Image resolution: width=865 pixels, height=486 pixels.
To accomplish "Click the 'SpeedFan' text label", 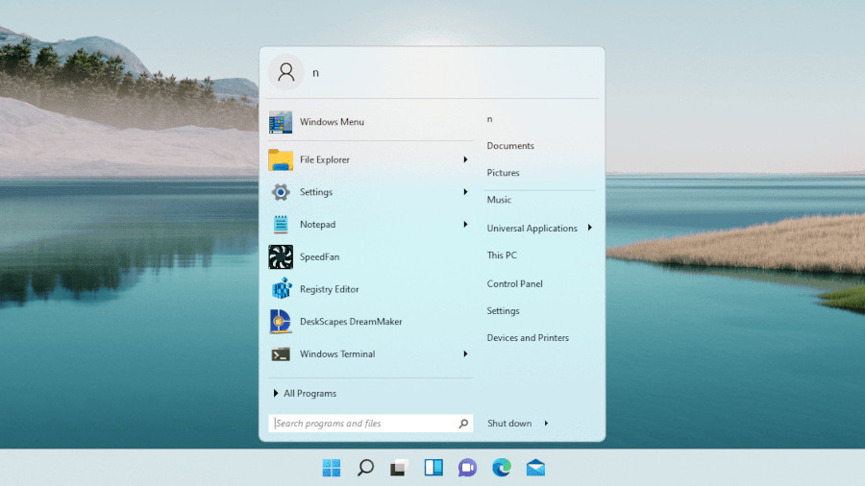I will (319, 256).
